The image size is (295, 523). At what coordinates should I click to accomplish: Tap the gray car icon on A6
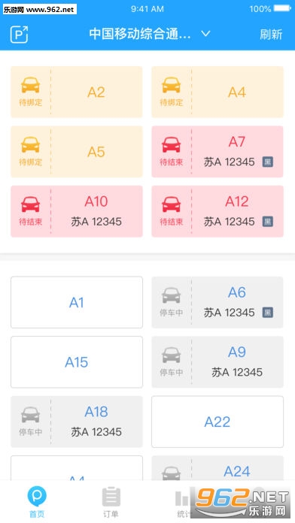tap(171, 295)
